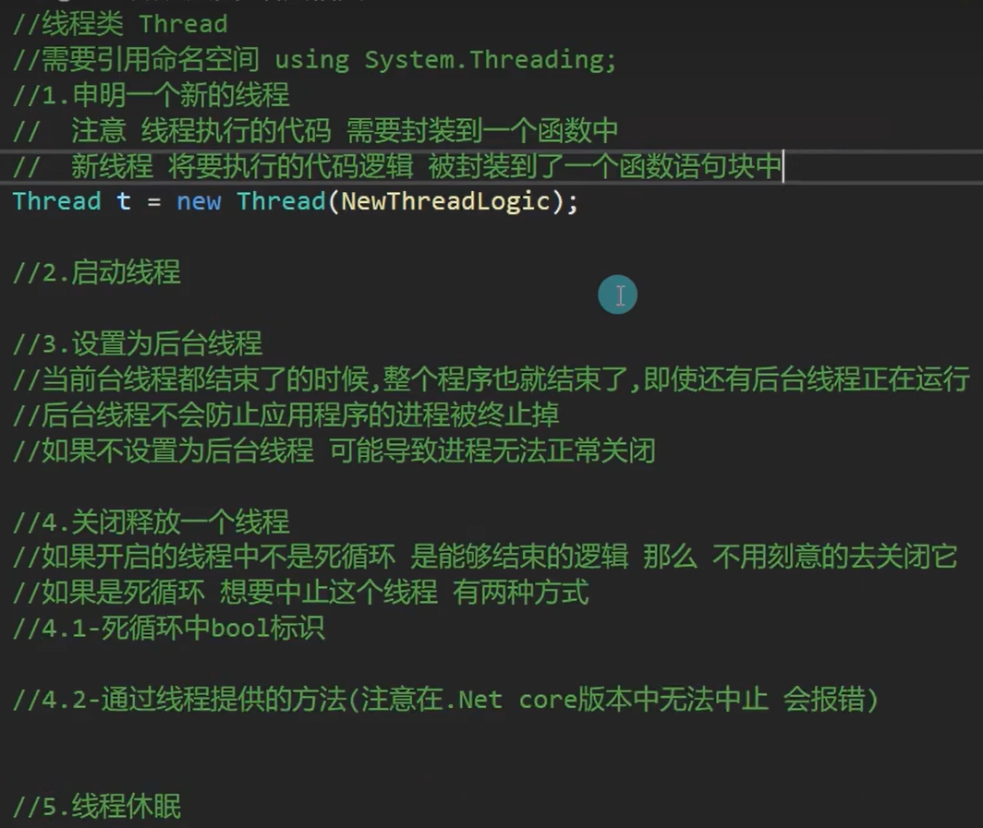The height and width of the screenshot is (828, 983).
Task: Click the "Thread" type before variable t
Action: coord(56,202)
